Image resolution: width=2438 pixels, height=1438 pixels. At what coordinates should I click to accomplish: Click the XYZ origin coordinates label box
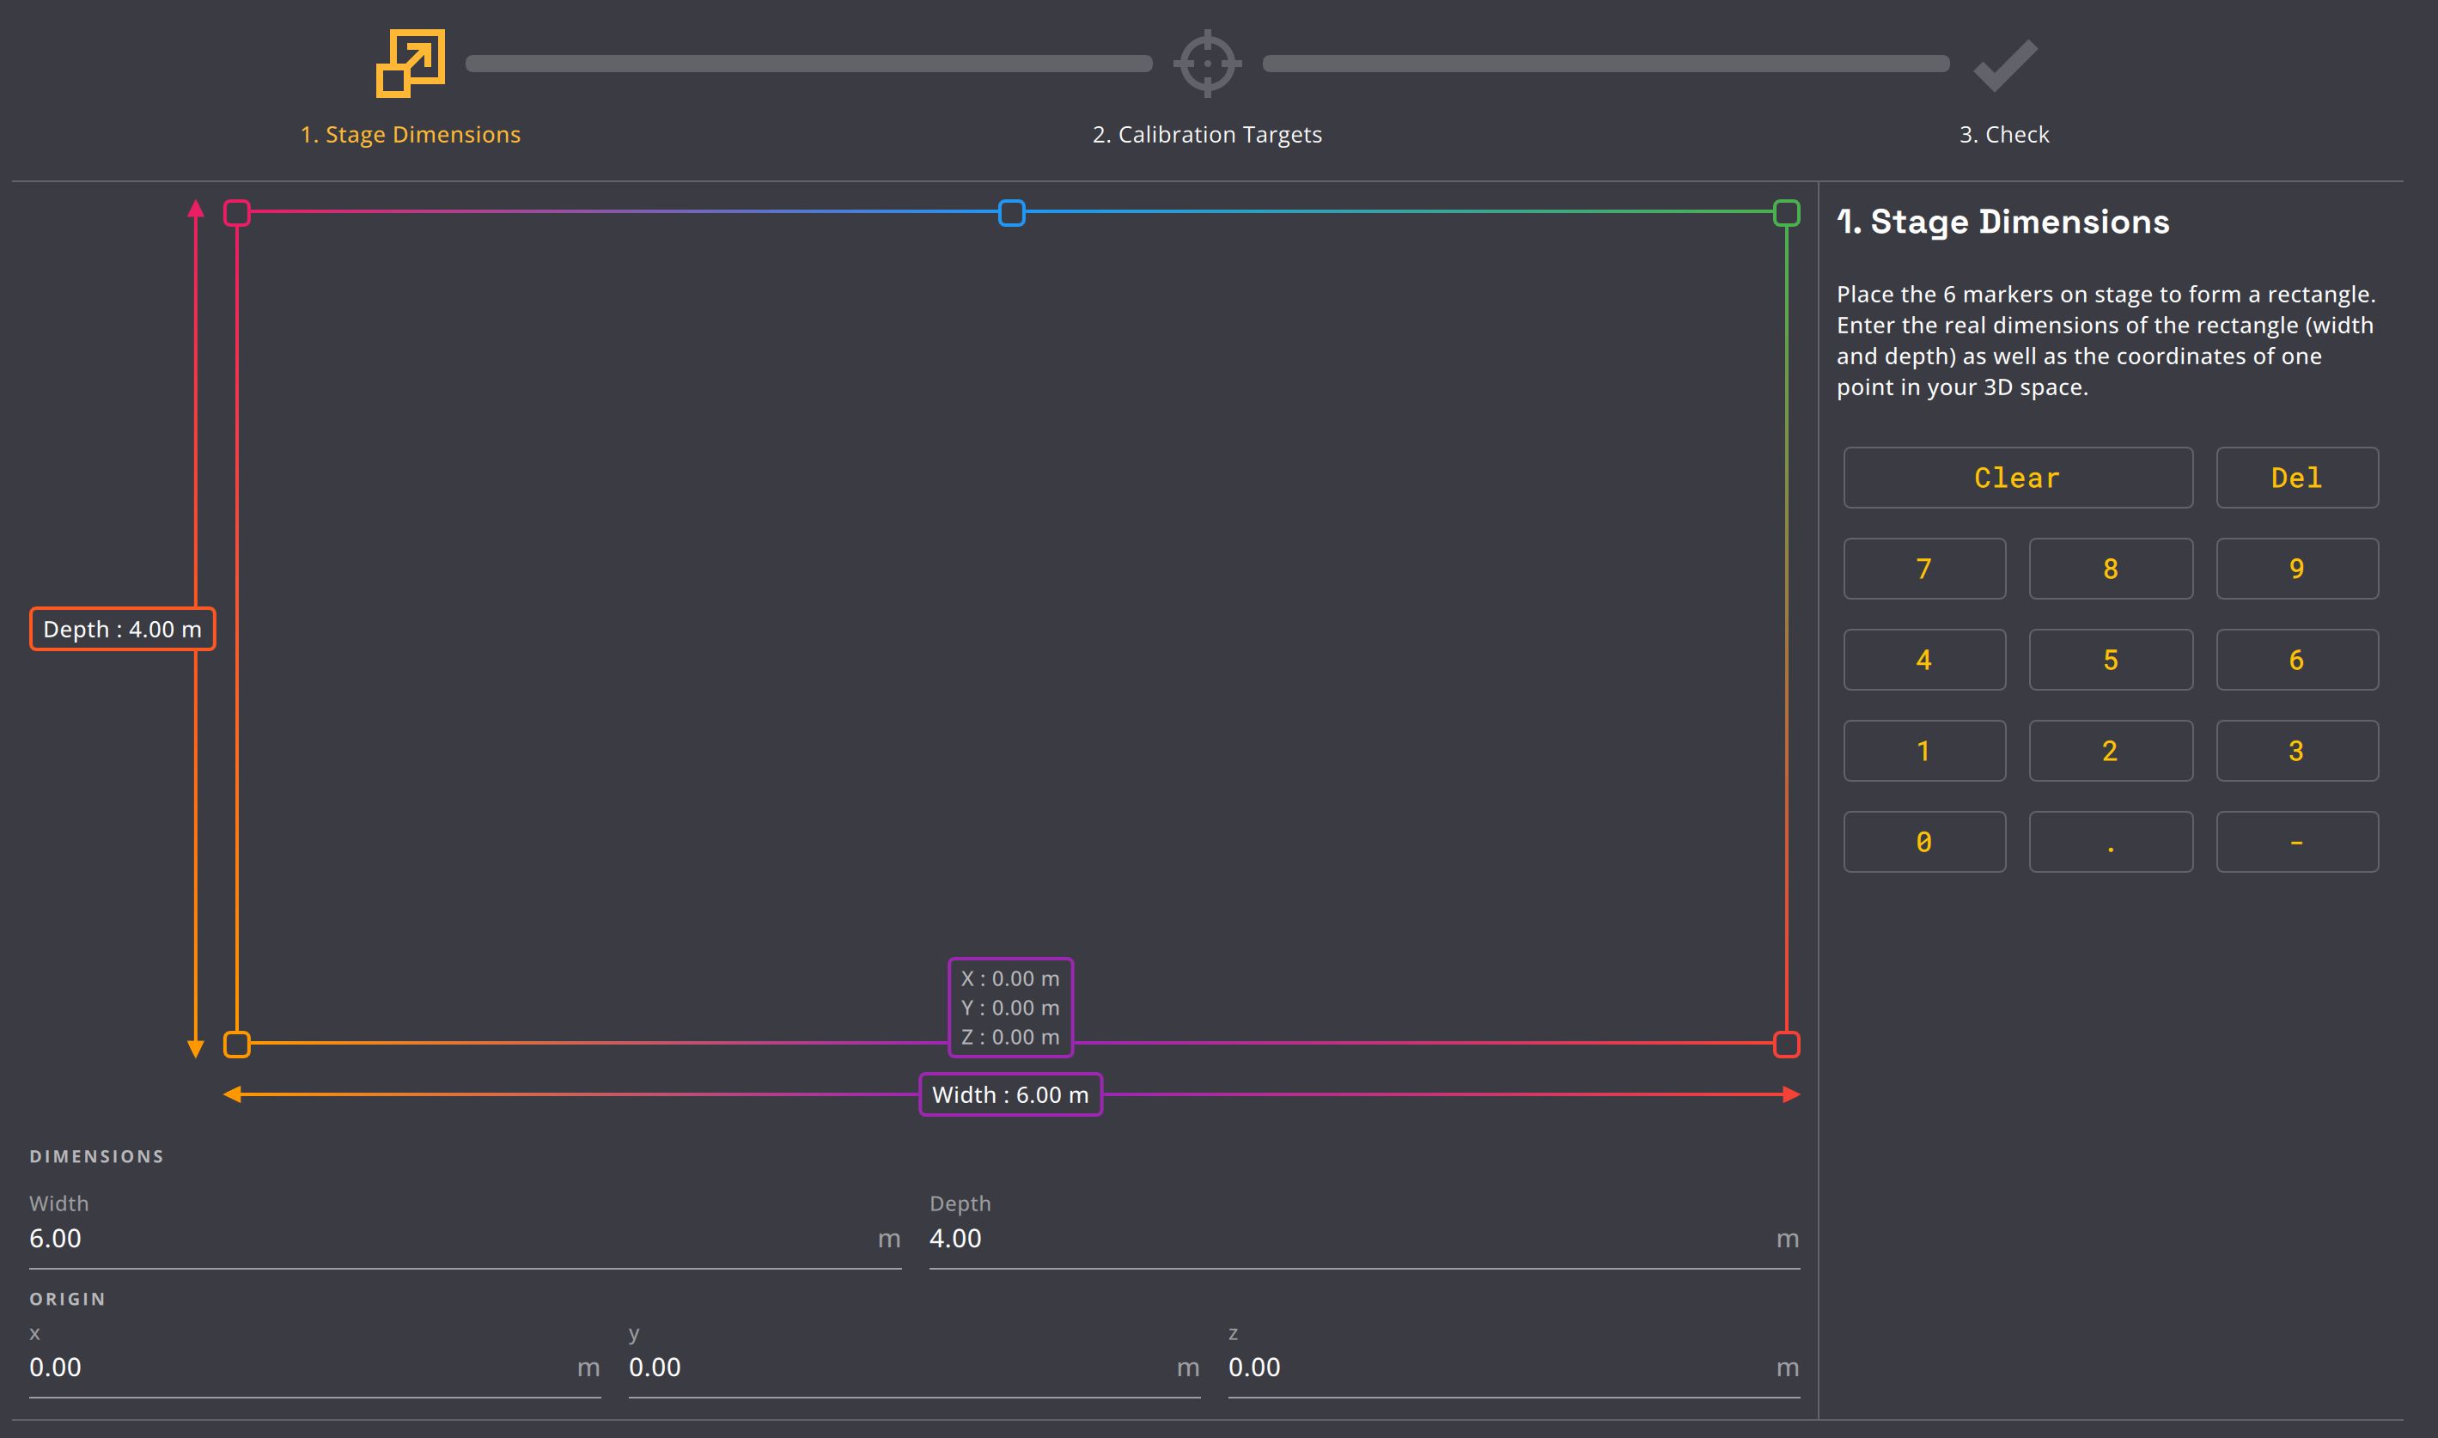[x=1009, y=1008]
